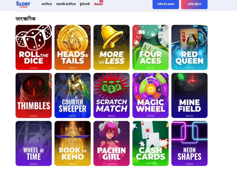Open the Four Aces game
This screenshot has height=169, width=237.
point(151,47)
